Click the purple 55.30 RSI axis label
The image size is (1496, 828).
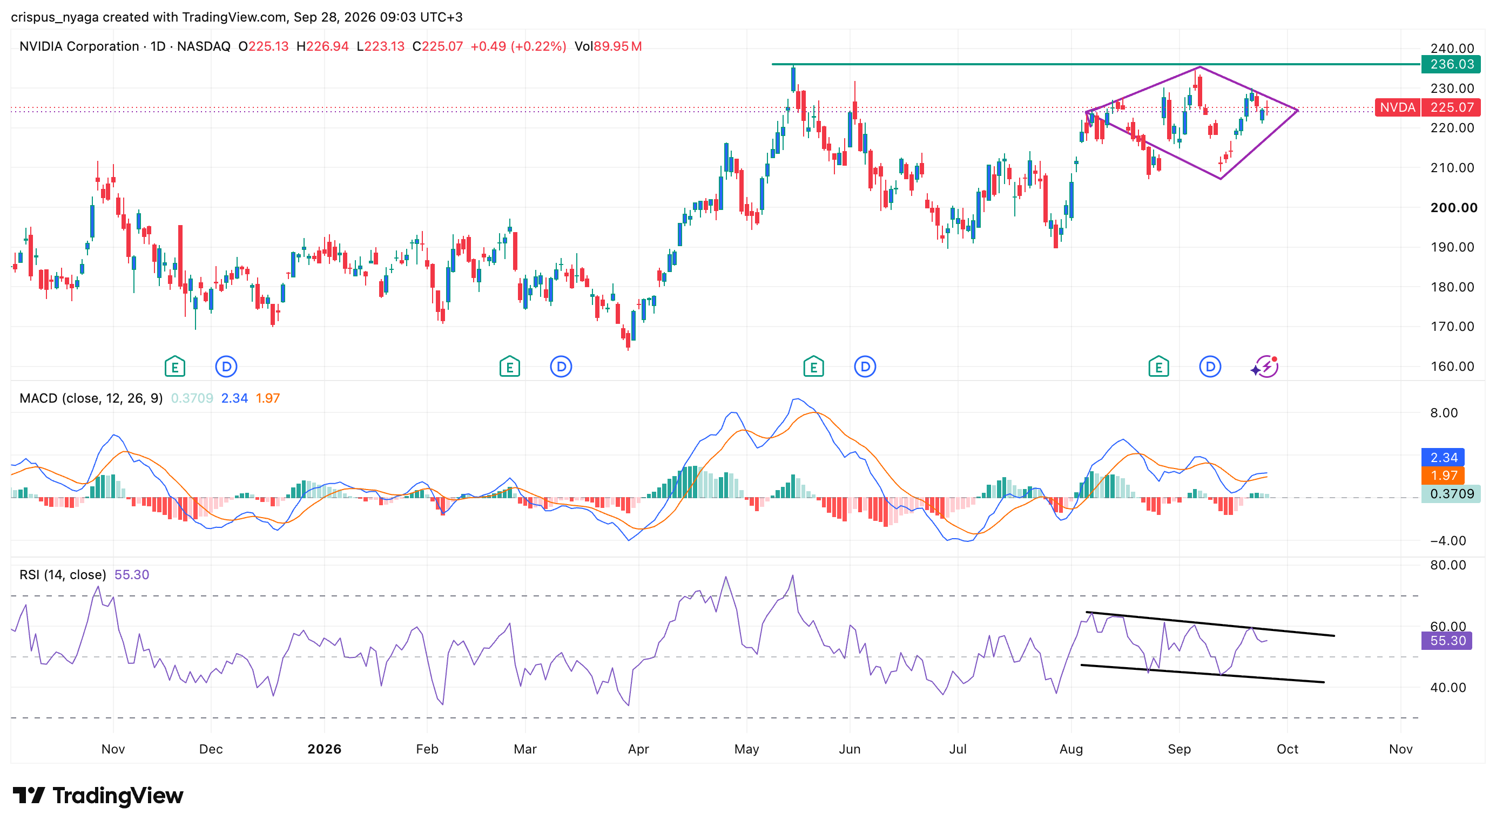[x=1447, y=641]
